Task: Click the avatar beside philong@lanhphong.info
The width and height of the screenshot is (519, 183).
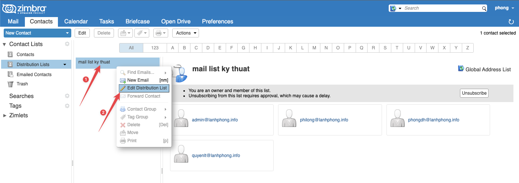Action: pyautogui.click(x=289, y=118)
